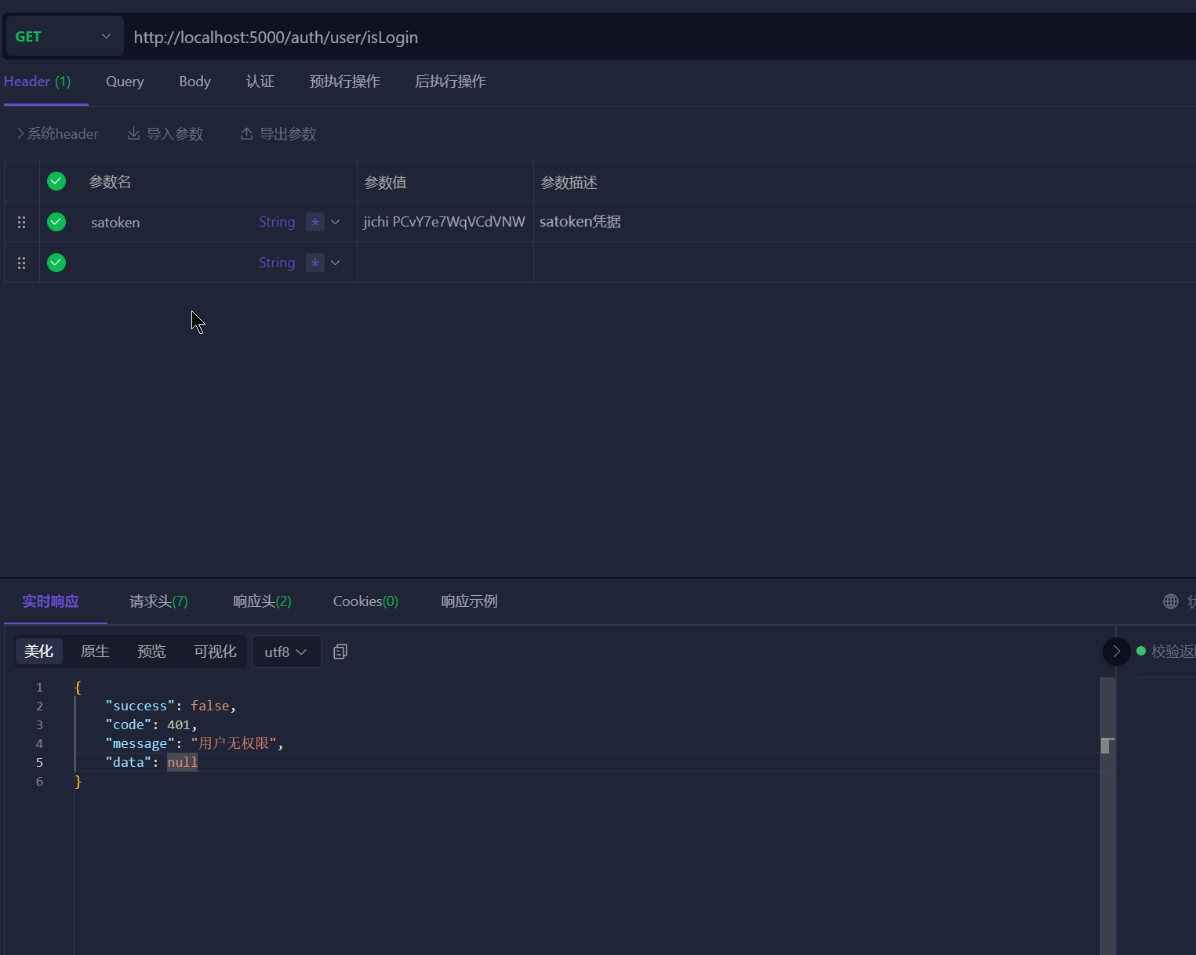
Task: Edit the request URL field
Action: 659,37
